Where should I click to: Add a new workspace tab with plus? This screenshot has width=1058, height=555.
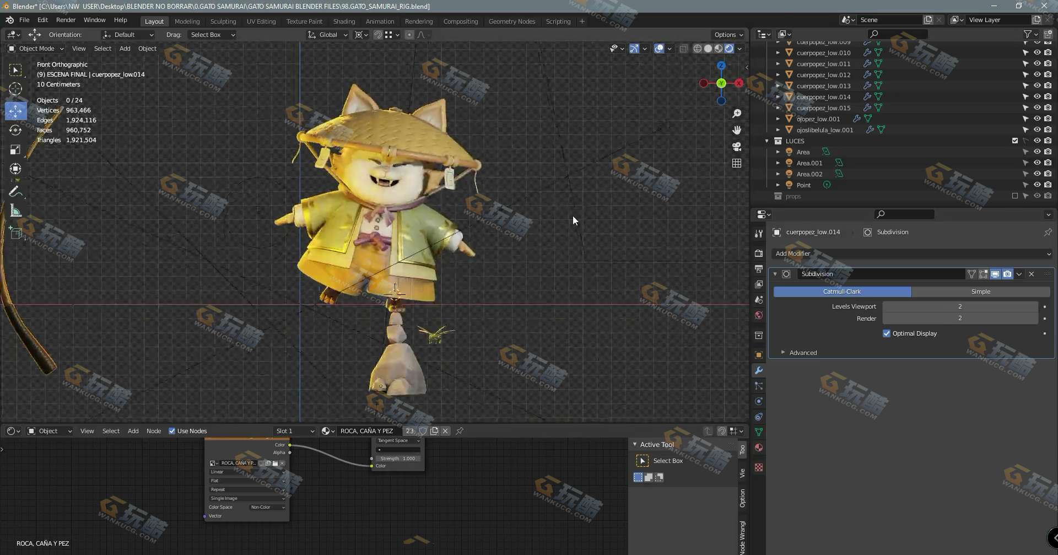pyautogui.click(x=582, y=21)
